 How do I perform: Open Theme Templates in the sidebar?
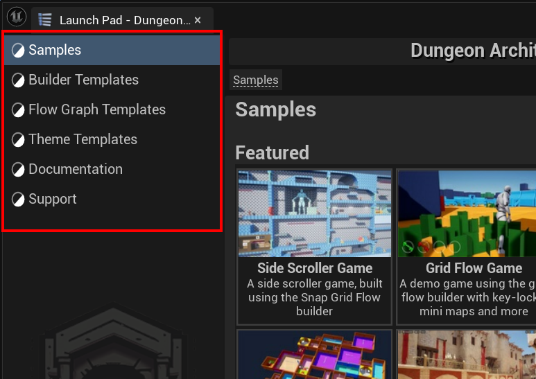pyautogui.click(x=112, y=139)
